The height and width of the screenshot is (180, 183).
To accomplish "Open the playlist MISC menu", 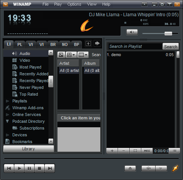I will 147,151.
